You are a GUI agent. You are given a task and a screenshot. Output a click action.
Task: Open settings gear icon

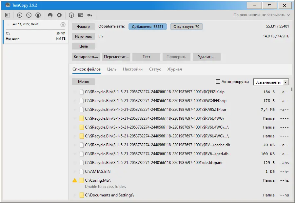[x=59, y=15]
